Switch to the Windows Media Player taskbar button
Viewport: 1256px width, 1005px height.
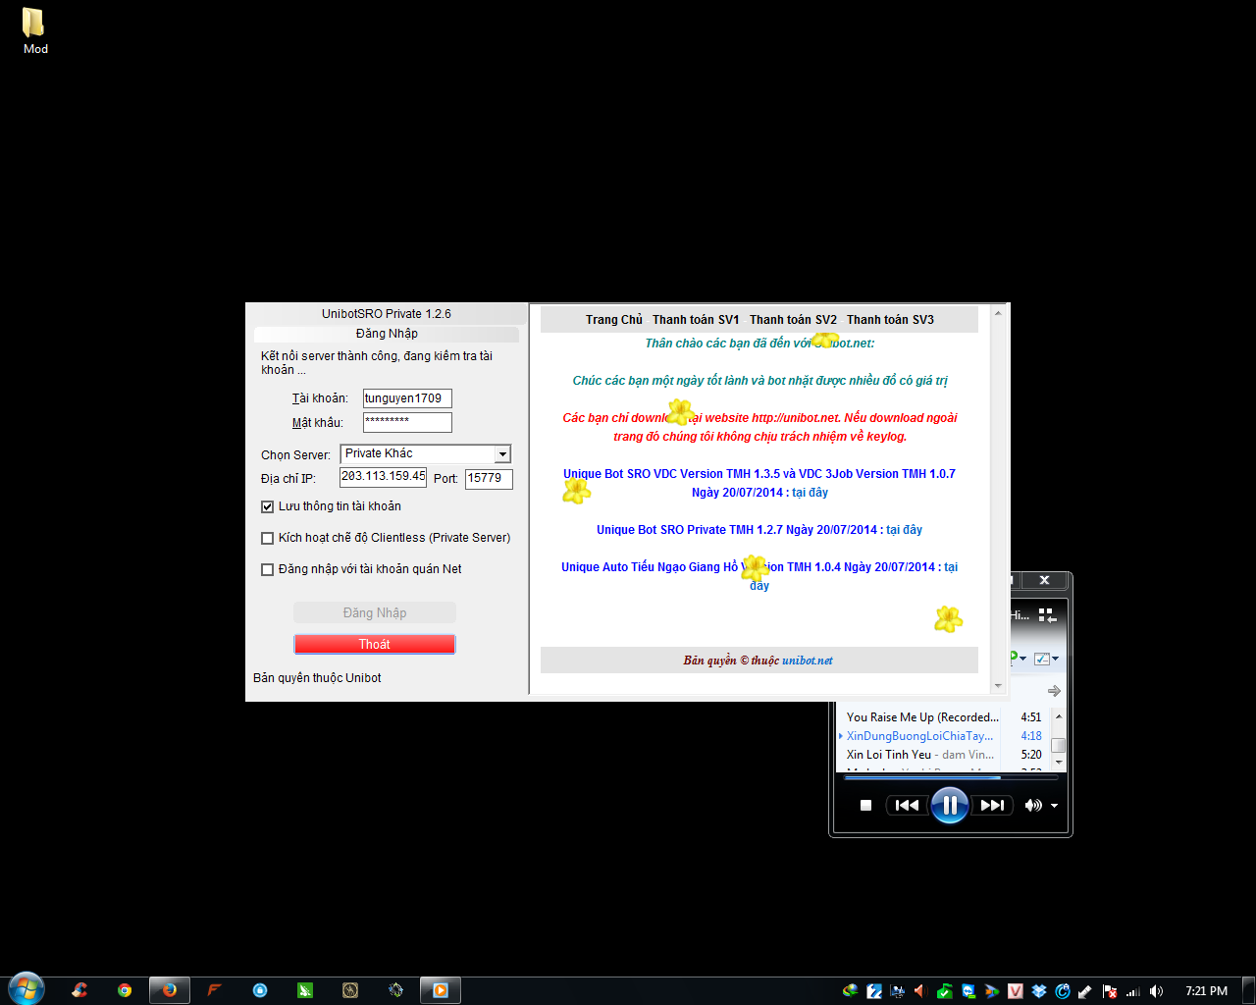441,990
